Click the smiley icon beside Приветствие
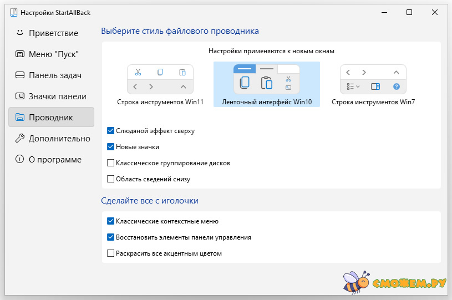 point(19,33)
